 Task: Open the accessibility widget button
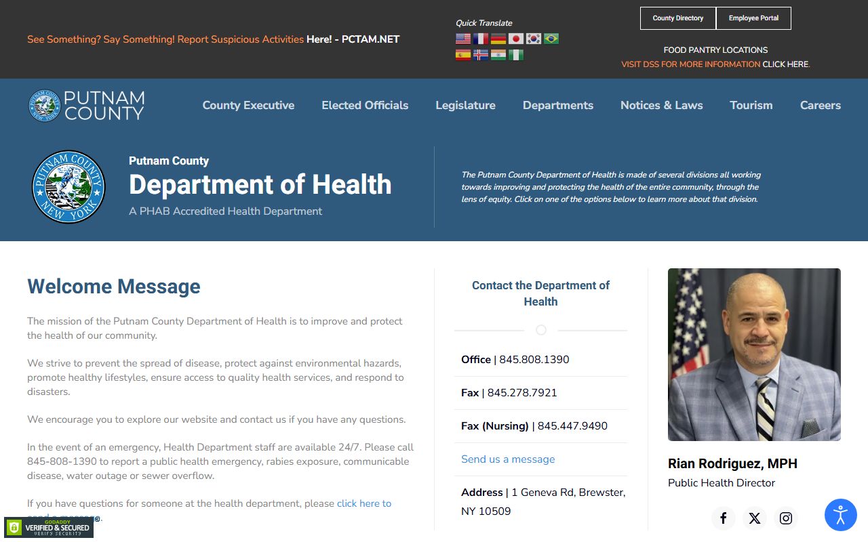click(x=841, y=515)
